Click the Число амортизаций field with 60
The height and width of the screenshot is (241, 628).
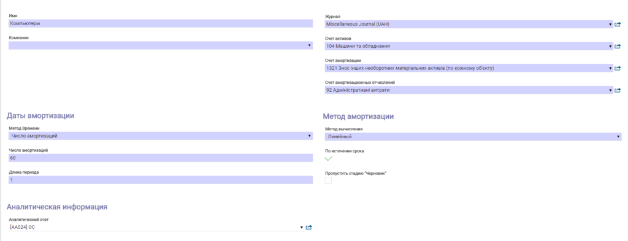pyautogui.click(x=161, y=158)
